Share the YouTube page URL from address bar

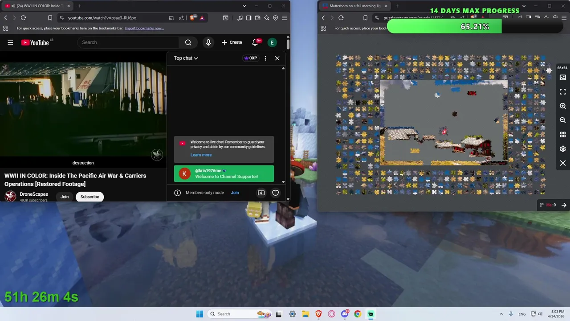[x=181, y=18]
